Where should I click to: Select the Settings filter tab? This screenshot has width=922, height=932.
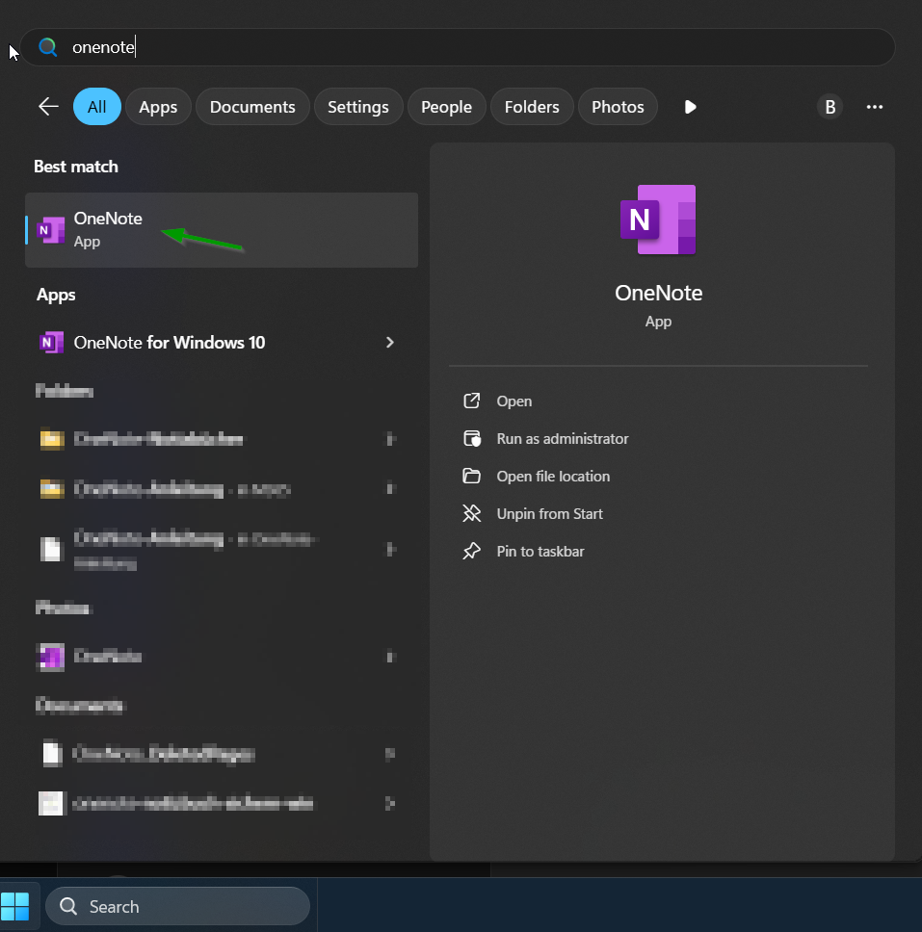pyautogui.click(x=357, y=107)
